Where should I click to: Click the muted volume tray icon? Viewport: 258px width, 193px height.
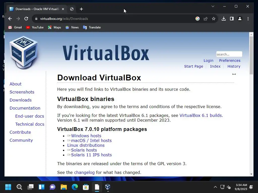(229, 187)
